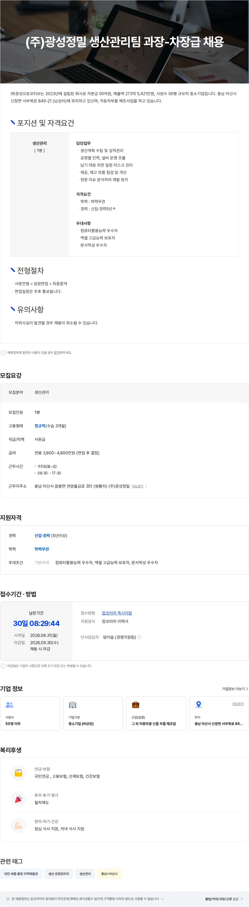Select the 사원수 50명 이하 card
Image resolution: width=249 pixels, height=907 pixels.
pos(30,713)
